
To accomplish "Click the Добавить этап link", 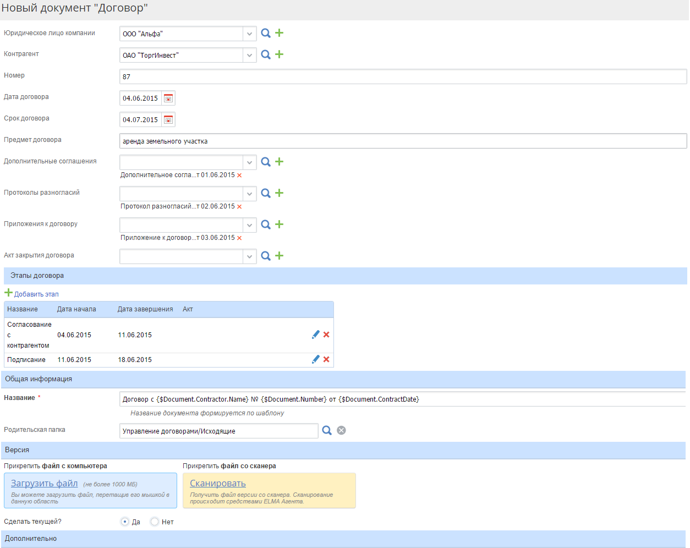I will [36, 294].
